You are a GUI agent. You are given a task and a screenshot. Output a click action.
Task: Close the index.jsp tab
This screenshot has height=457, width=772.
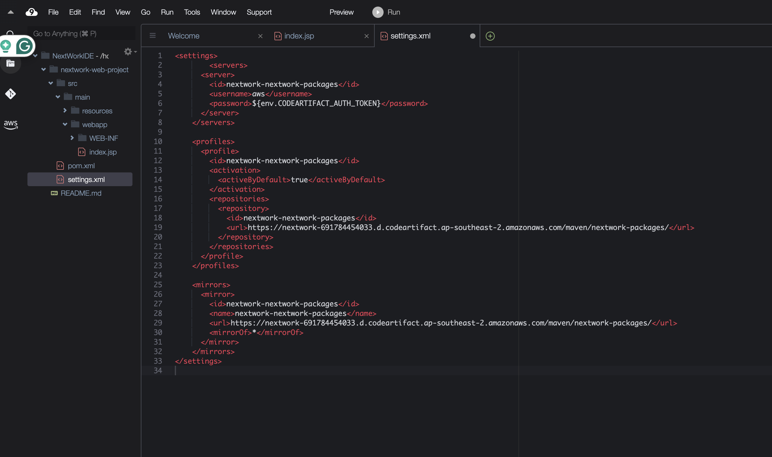click(366, 36)
